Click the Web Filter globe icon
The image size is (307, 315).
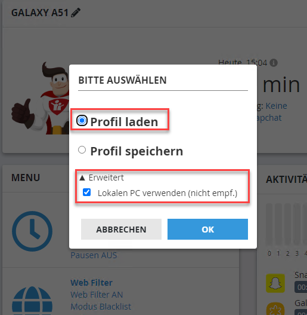pos(32,301)
